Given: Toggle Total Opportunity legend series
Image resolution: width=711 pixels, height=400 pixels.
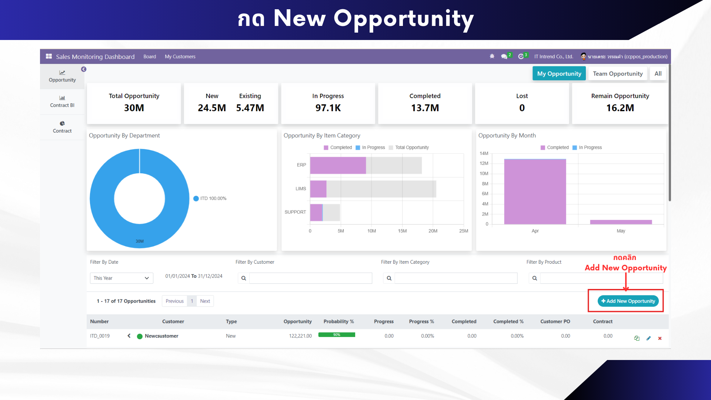Looking at the screenshot, I should [408, 147].
